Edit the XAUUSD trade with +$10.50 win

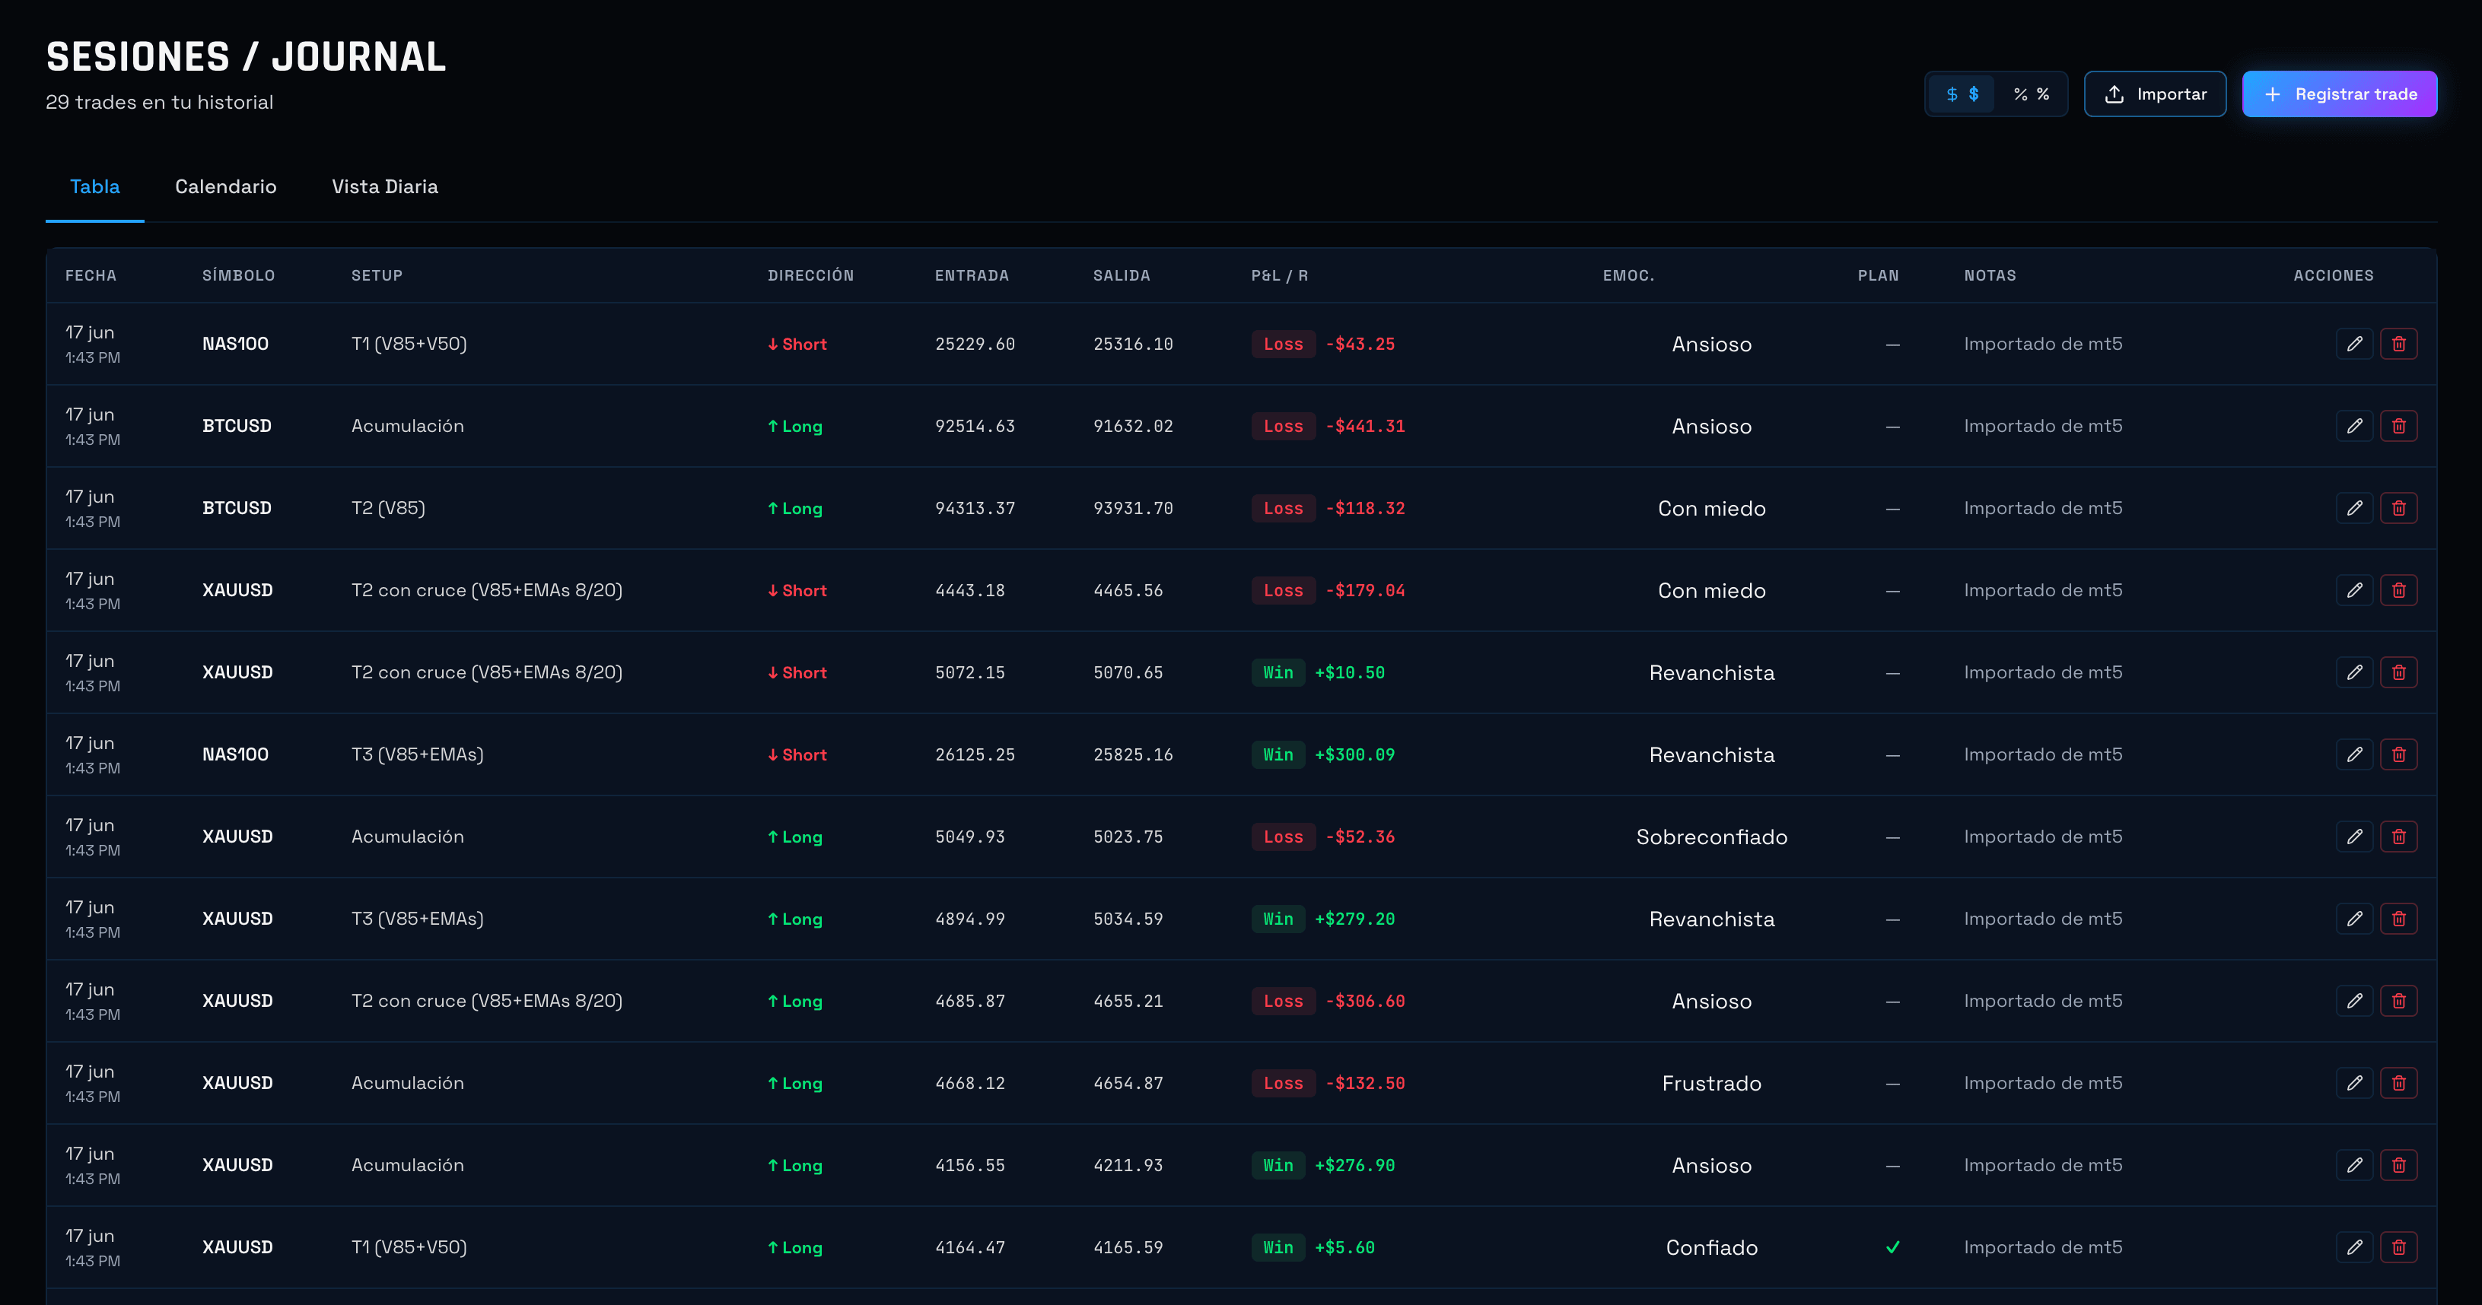click(2354, 672)
